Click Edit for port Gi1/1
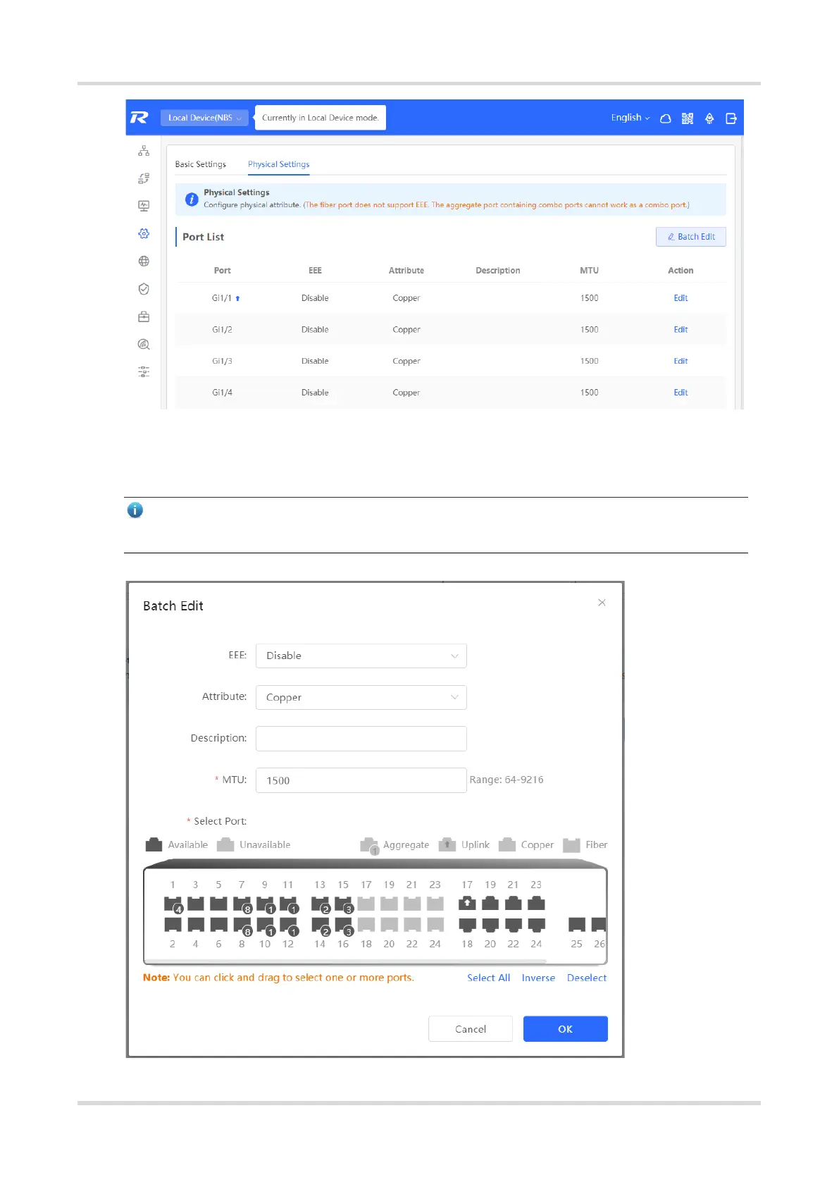This screenshot has width=839, height=1187. (680, 298)
